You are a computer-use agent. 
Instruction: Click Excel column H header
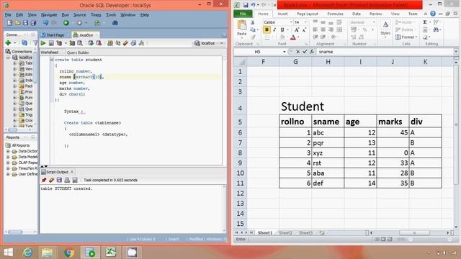click(328, 62)
